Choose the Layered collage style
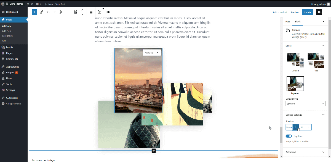The height and width of the screenshot is (162, 331). [295, 85]
